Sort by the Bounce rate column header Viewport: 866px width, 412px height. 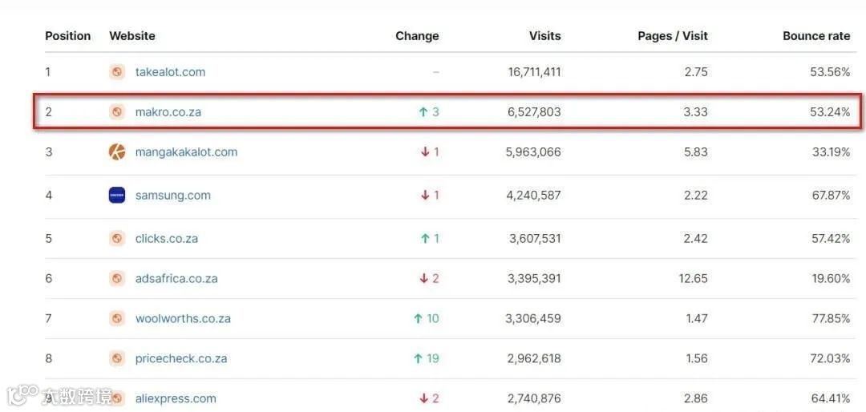tap(816, 36)
